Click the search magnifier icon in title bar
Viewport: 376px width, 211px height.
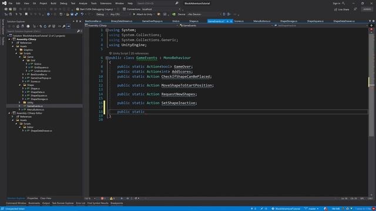coord(177,4)
